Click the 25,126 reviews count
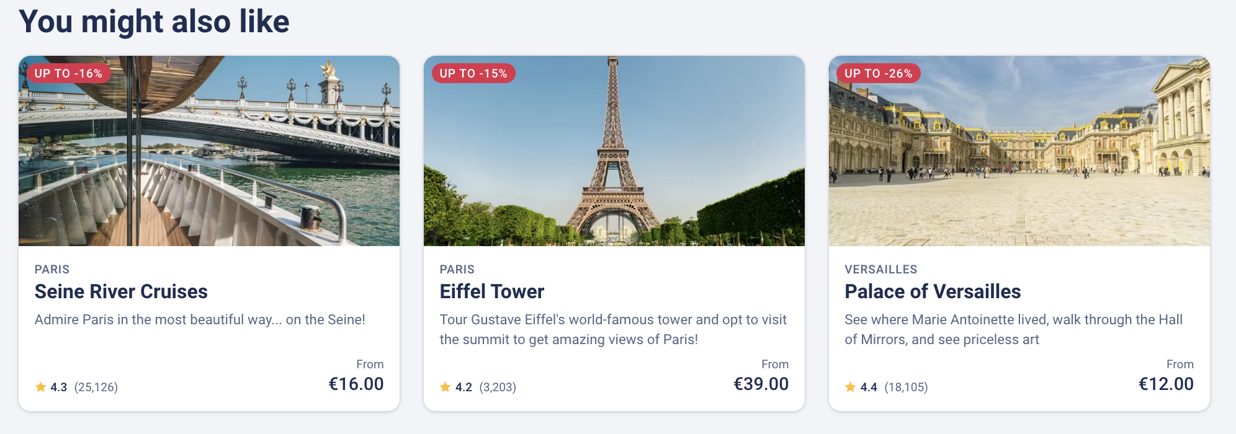Viewport: 1236px width, 434px height. coord(96,387)
